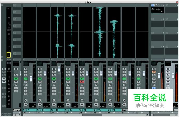The height and width of the screenshot is (117, 179).
Task: Open the output arrow under SFX 19 channel 26
Action: tap(44, 113)
